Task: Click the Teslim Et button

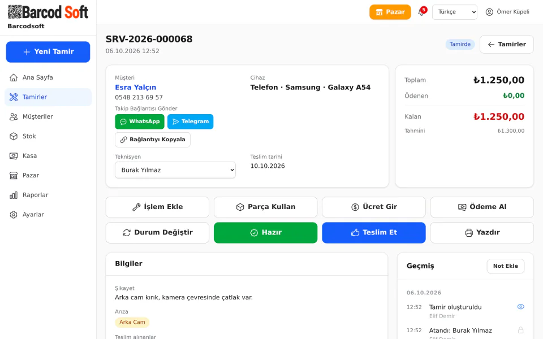Action: tap(374, 232)
